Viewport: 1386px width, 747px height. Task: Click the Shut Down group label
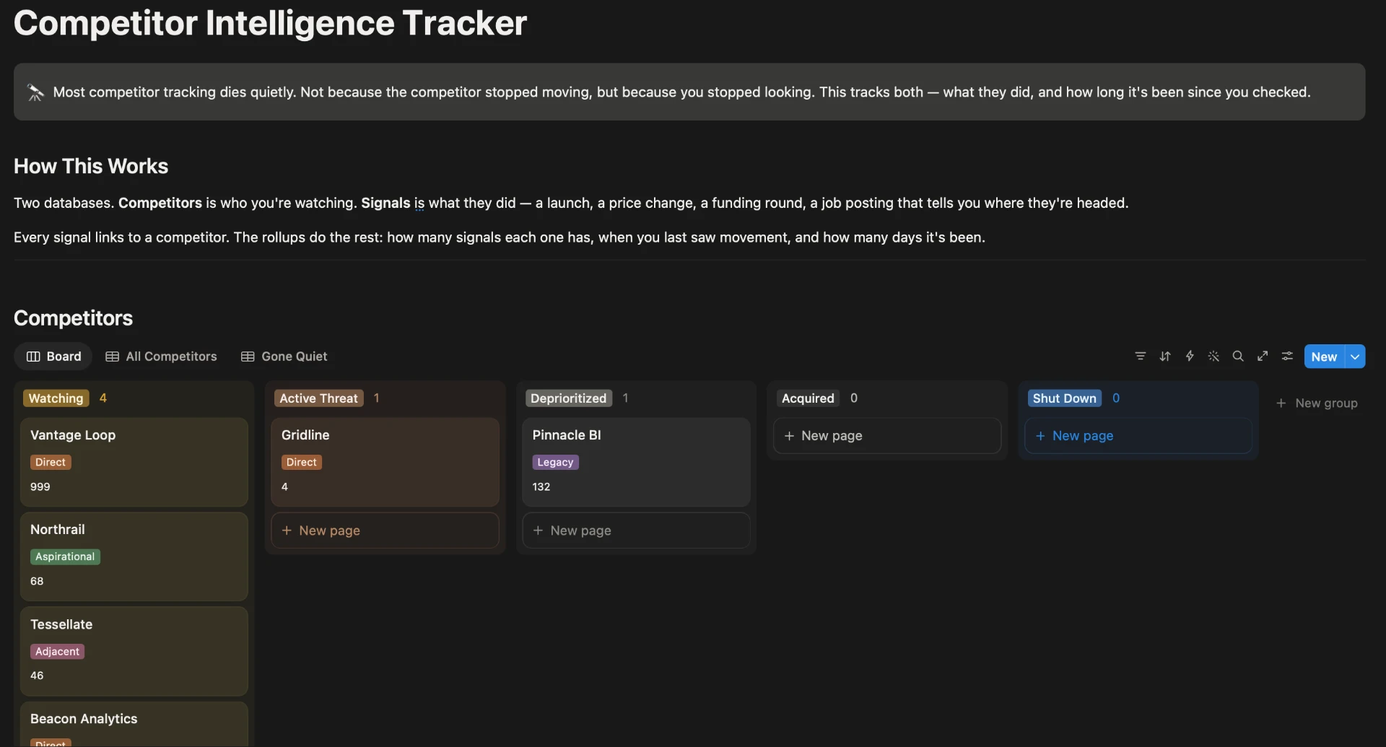(1064, 398)
